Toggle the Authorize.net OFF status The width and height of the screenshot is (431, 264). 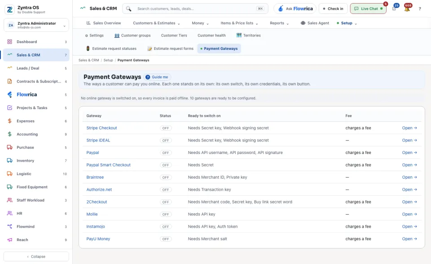[x=166, y=190]
